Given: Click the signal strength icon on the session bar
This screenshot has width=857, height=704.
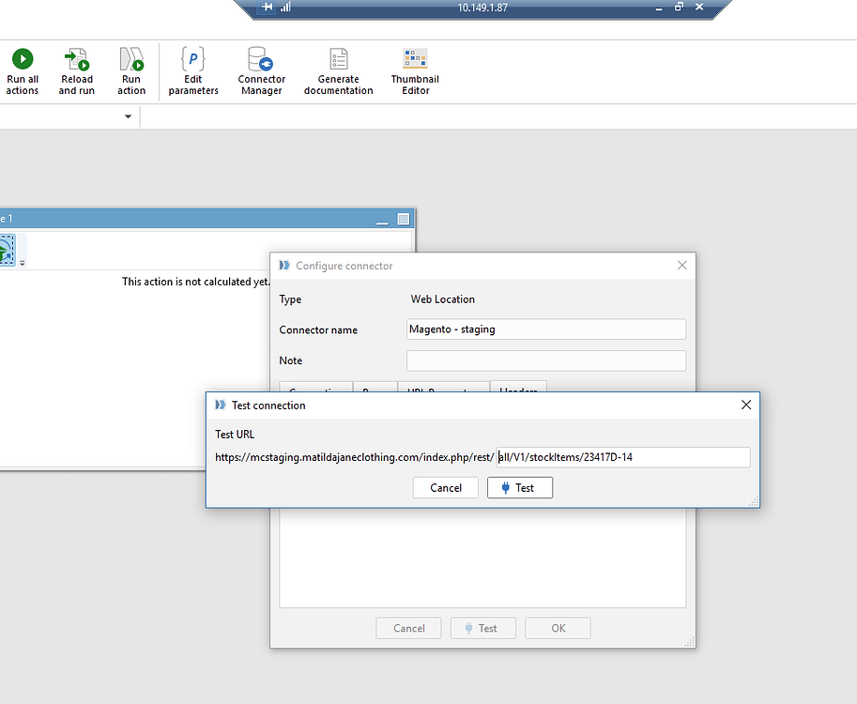Looking at the screenshot, I should point(286,8).
